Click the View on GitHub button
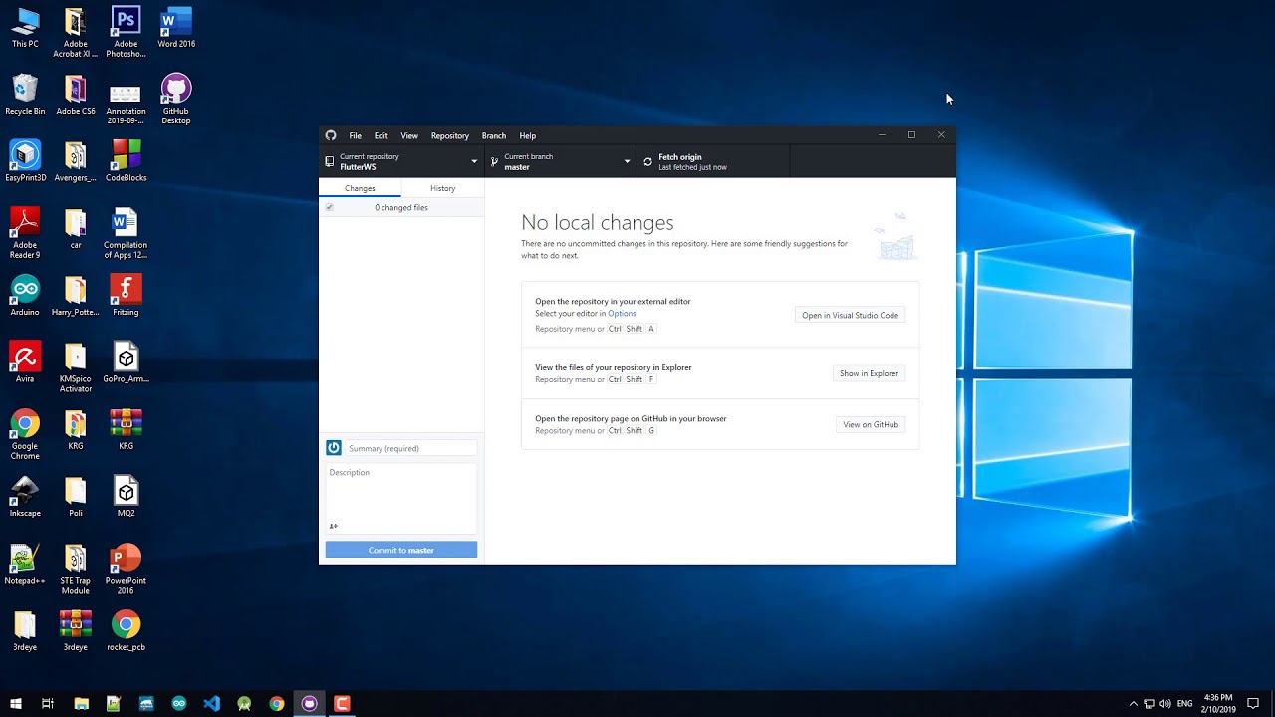 (871, 424)
